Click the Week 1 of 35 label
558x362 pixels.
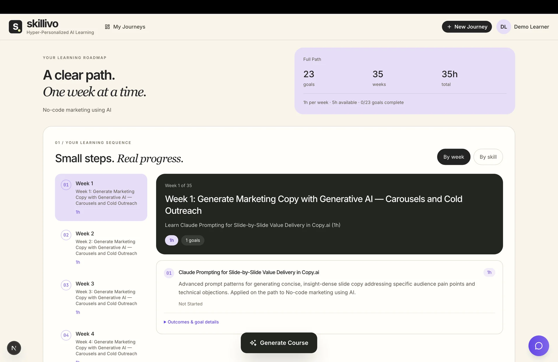(x=178, y=185)
